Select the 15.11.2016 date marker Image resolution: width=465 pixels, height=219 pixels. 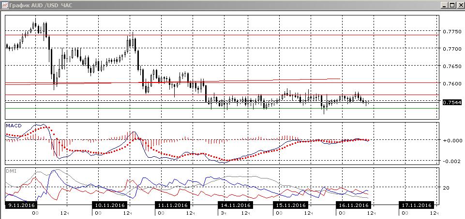[291, 205]
